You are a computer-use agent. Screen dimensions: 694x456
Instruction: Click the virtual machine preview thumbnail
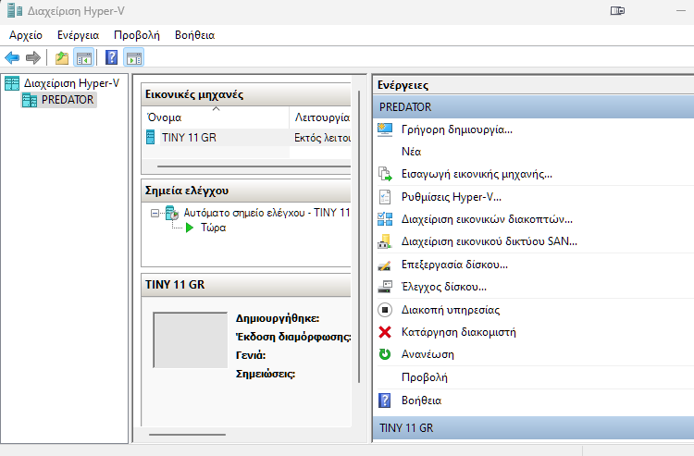[191, 340]
